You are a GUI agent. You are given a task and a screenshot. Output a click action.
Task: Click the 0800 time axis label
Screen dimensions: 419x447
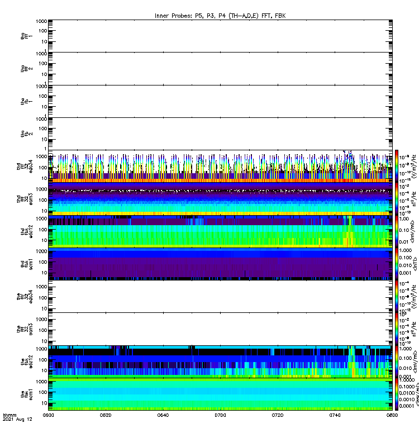[392, 415]
